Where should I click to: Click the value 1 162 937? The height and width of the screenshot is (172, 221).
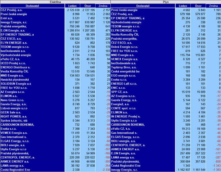click(x=184, y=170)
